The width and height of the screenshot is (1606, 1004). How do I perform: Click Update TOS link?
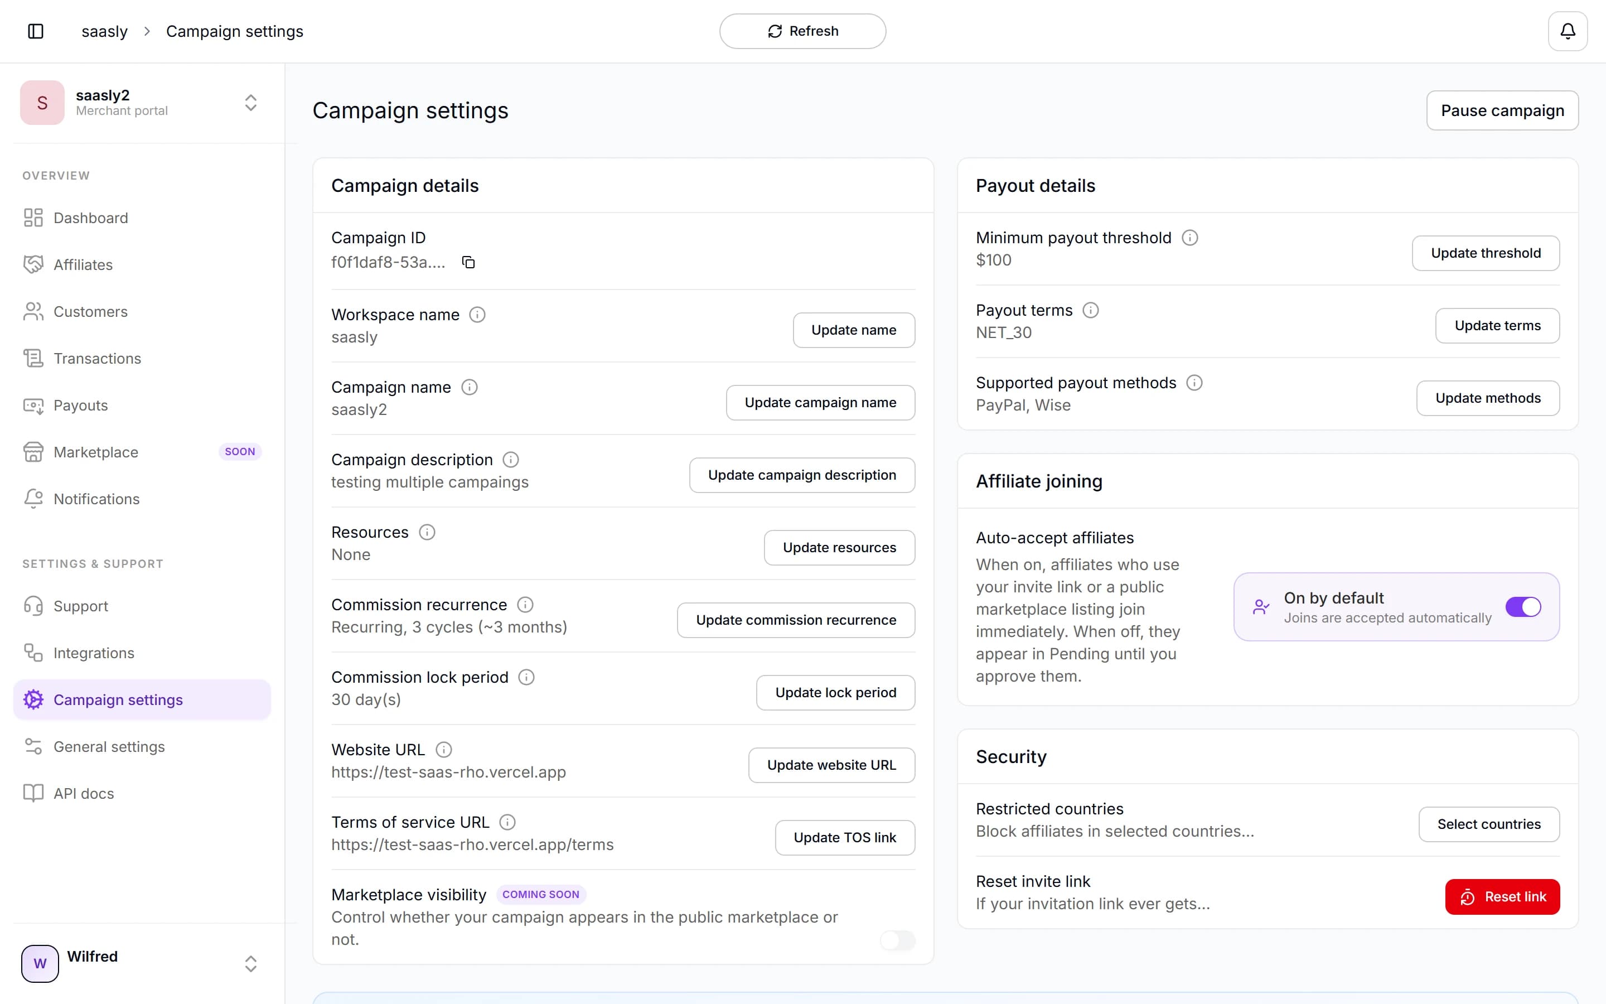(845, 837)
